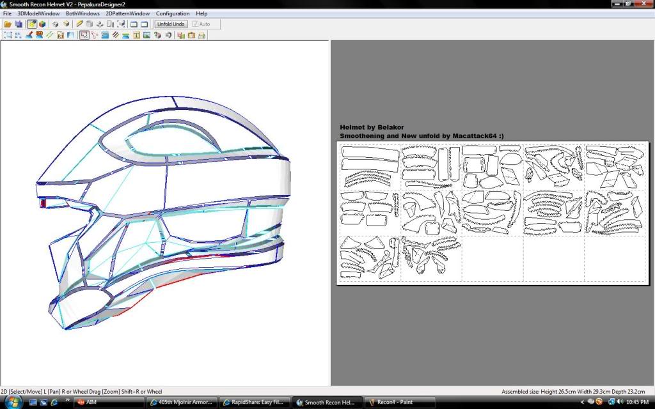Viewport: 655px width, 409px height.
Task: Click Smooth Recon Hel... taskbar button
Action: [327, 403]
